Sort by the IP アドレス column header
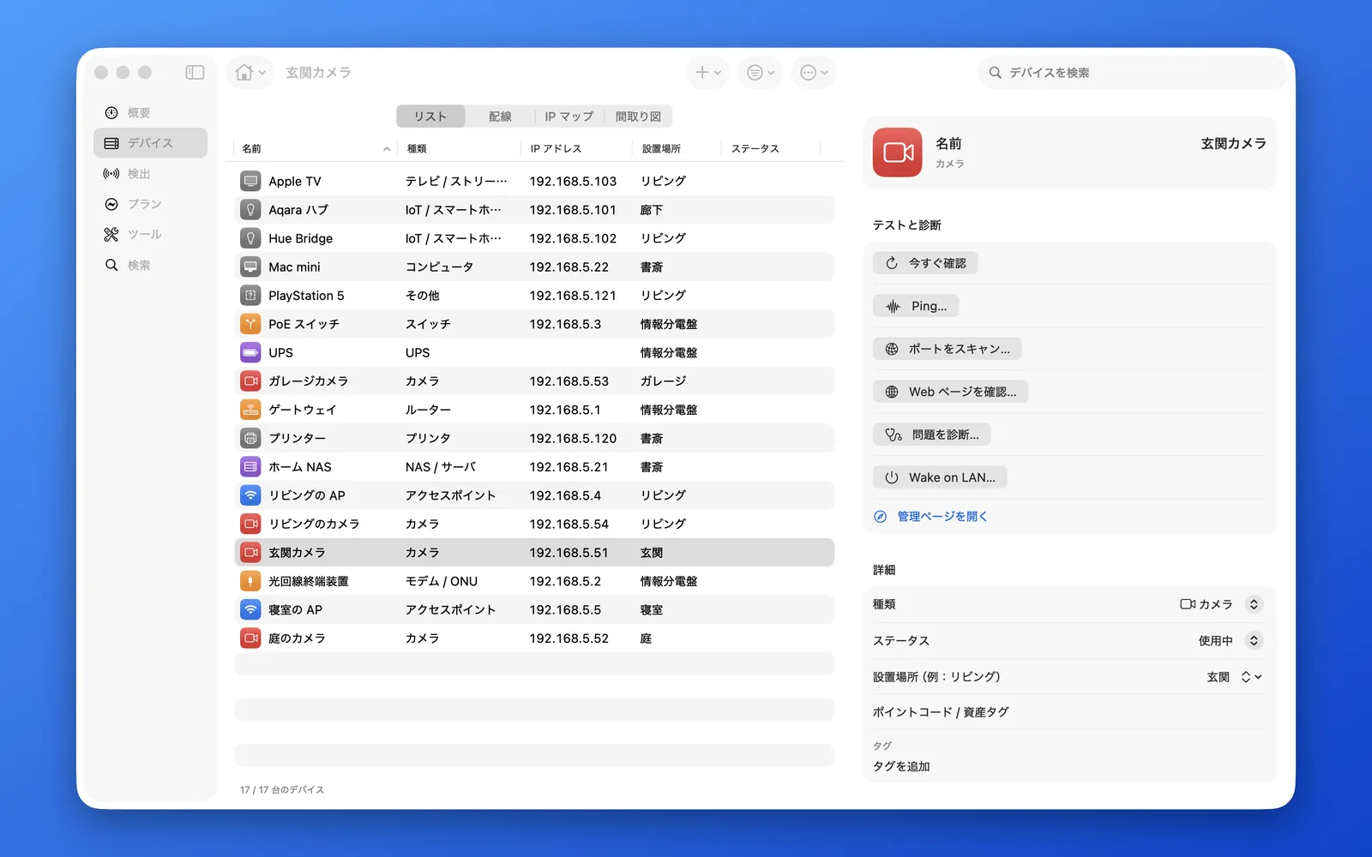Screen dimensions: 1372x857 575,148
